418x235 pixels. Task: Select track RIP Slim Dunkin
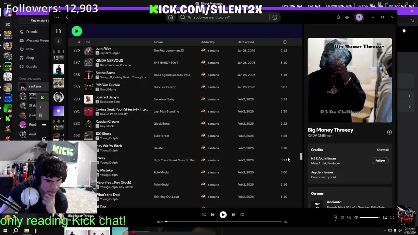108,85
